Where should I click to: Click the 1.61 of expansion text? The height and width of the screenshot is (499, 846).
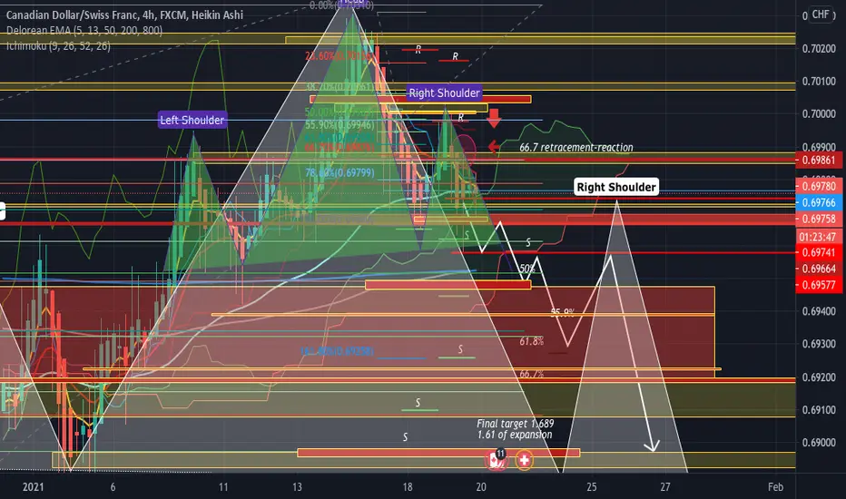click(515, 435)
